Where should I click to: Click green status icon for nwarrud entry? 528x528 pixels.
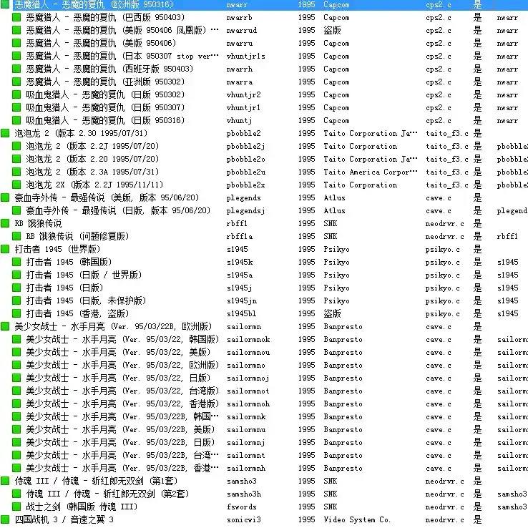pyautogui.click(x=16, y=30)
